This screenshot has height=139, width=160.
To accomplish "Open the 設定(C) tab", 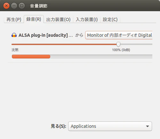I will point(110,19).
